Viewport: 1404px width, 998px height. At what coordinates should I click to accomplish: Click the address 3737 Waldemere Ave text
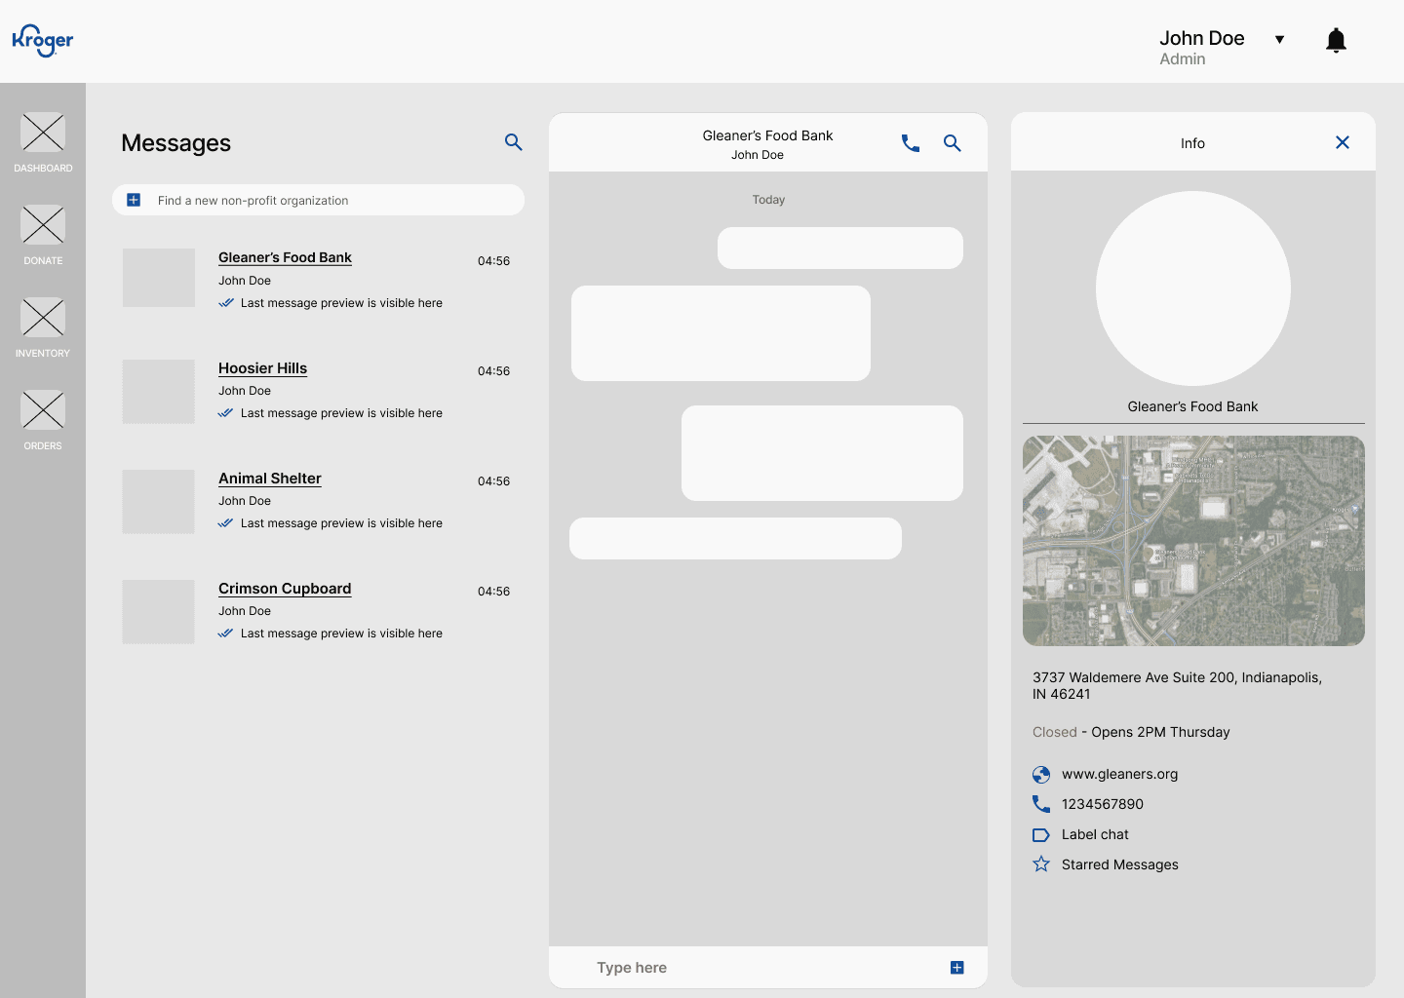click(1177, 686)
